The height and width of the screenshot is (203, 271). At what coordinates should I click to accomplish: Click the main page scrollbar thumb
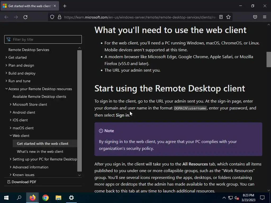point(269,59)
